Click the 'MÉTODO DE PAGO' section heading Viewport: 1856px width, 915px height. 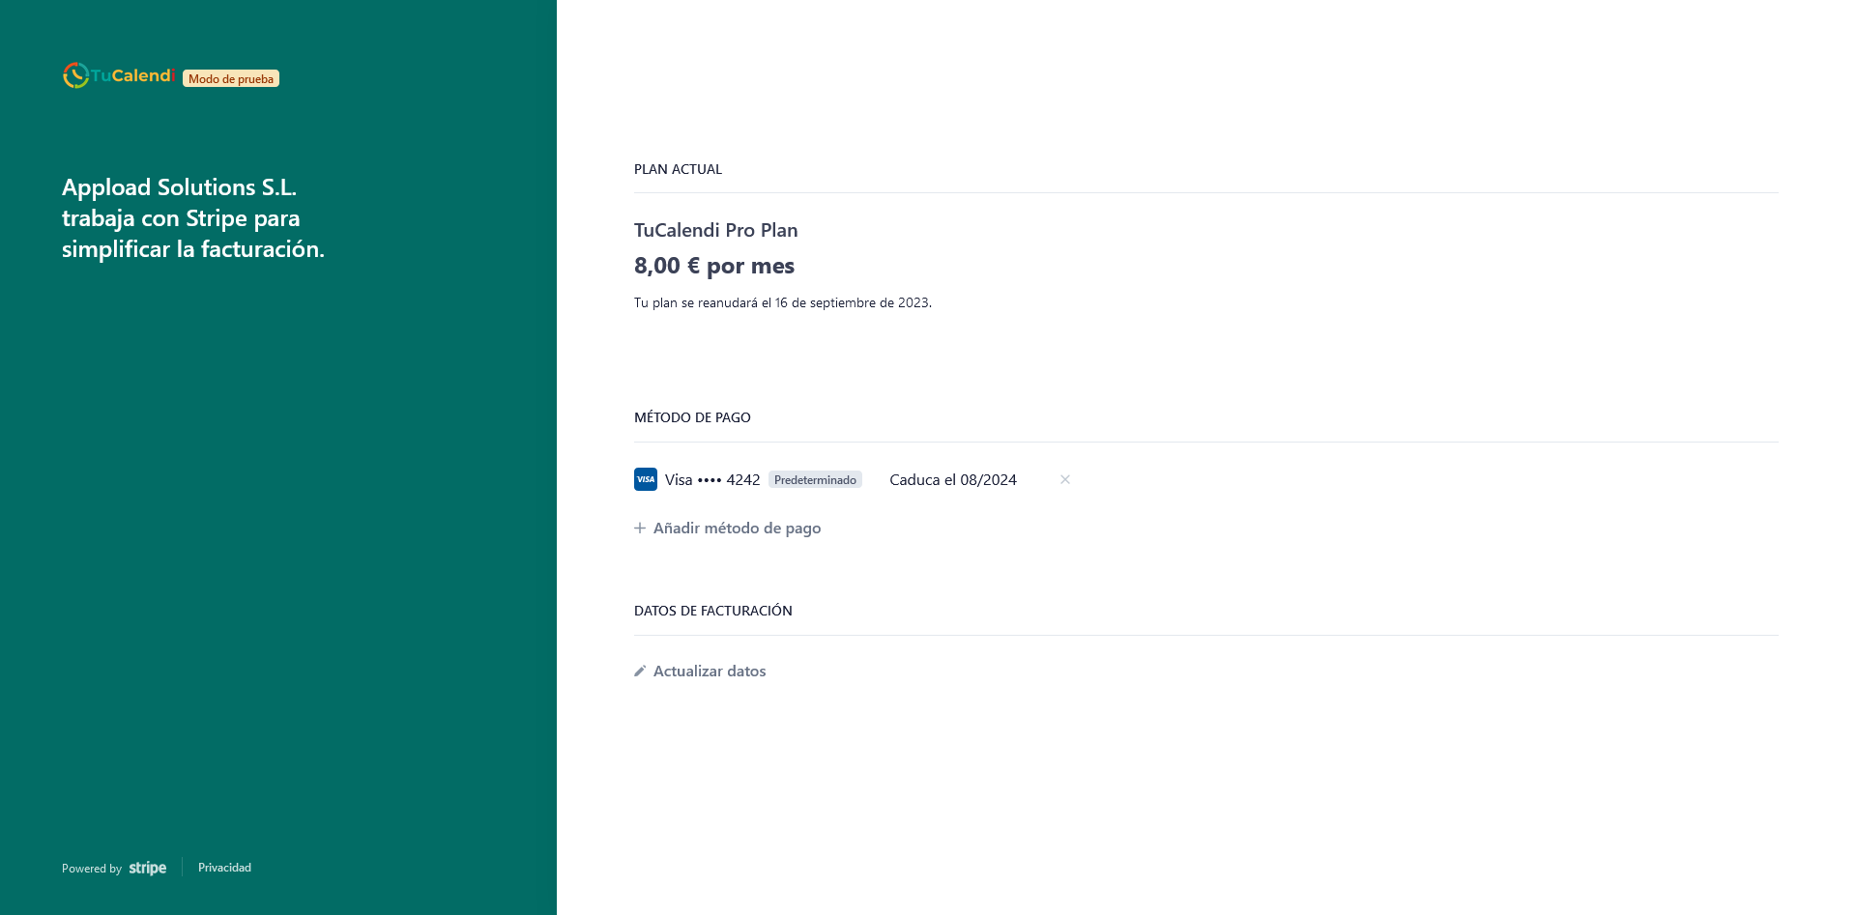[692, 417]
